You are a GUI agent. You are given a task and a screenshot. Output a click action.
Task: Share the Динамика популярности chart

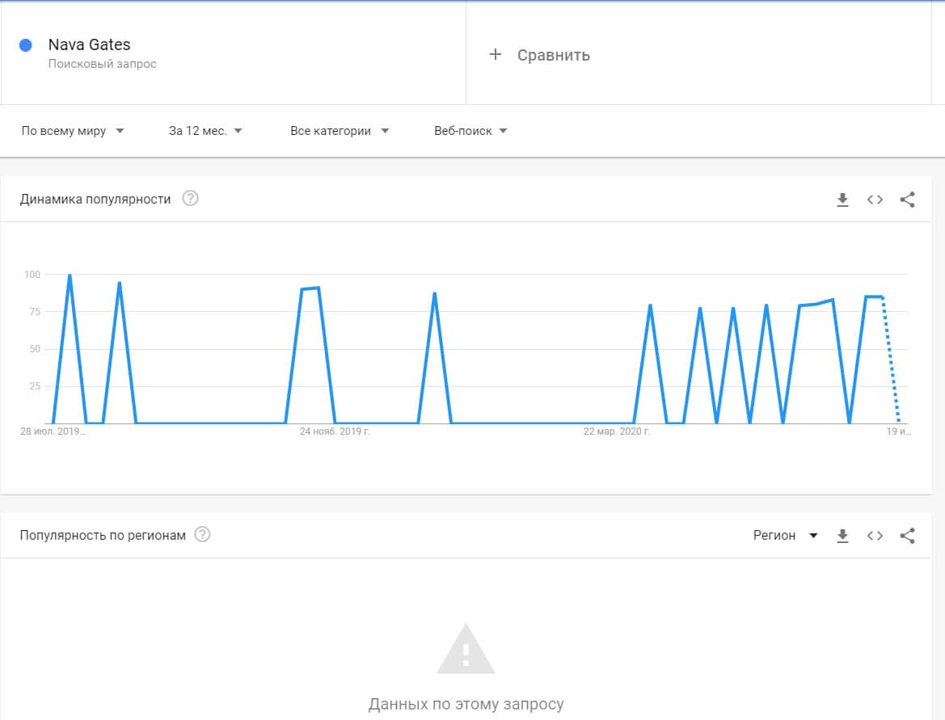tap(907, 200)
